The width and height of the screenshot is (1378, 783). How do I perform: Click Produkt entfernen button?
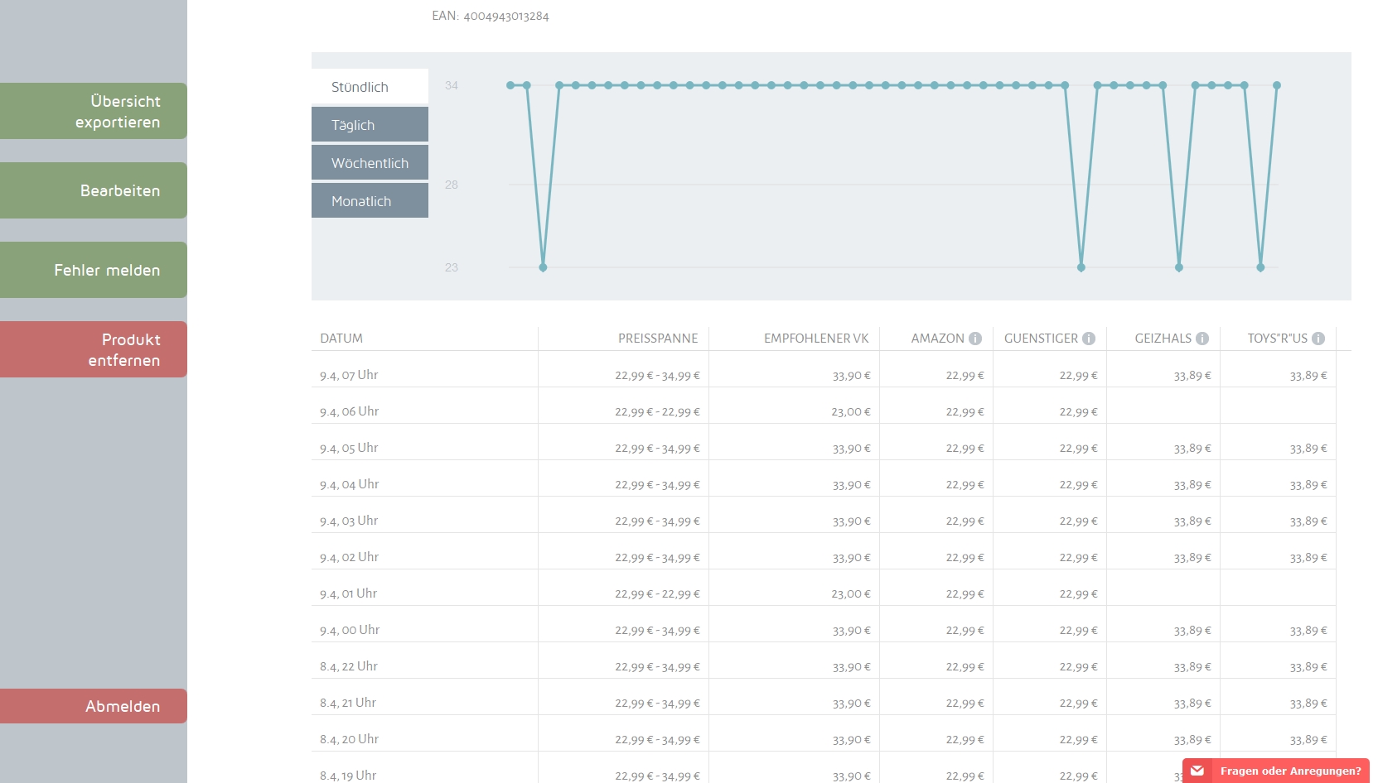coord(94,350)
